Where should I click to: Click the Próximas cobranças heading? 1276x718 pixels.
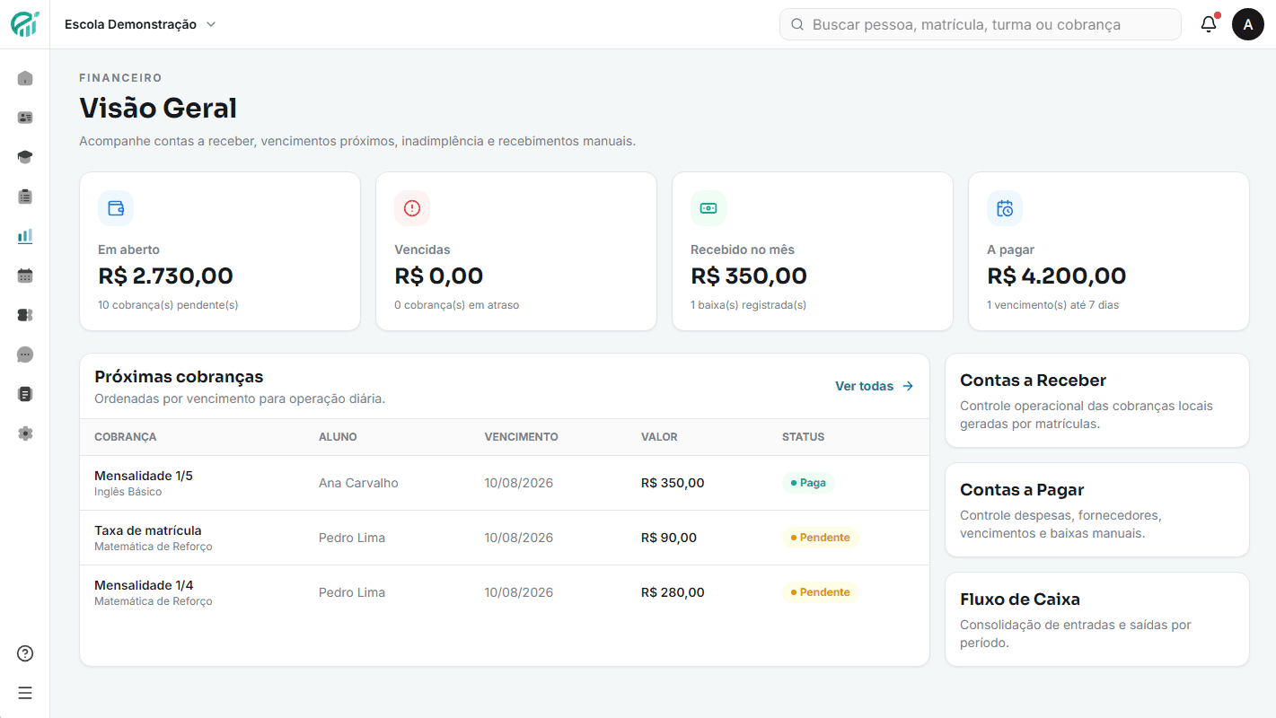(179, 377)
